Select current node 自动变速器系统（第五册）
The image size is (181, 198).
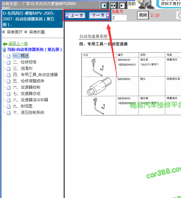tap(35, 49)
